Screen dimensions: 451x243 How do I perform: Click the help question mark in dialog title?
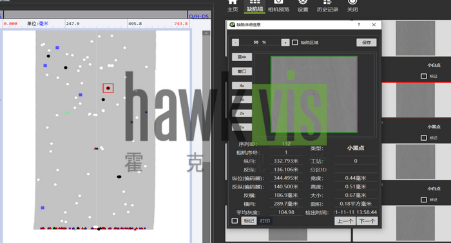pyautogui.click(x=359, y=24)
